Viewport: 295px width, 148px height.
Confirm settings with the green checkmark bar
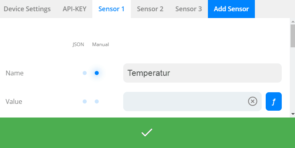coord(148,133)
